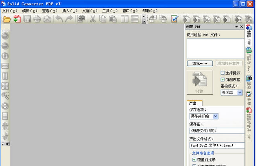The image size is (257, 166).
Task: Click the red Create PDF toolbar icon
Action: pyautogui.click(x=17, y=19)
